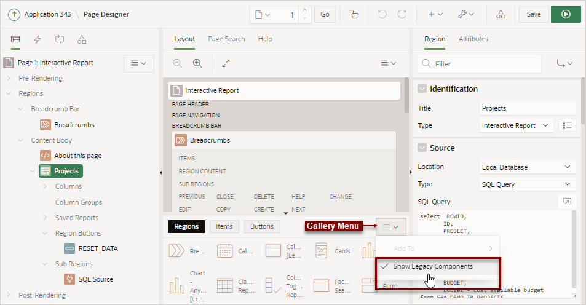
Task: Open the page finder dropdown icon
Action: tap(263, 15)
